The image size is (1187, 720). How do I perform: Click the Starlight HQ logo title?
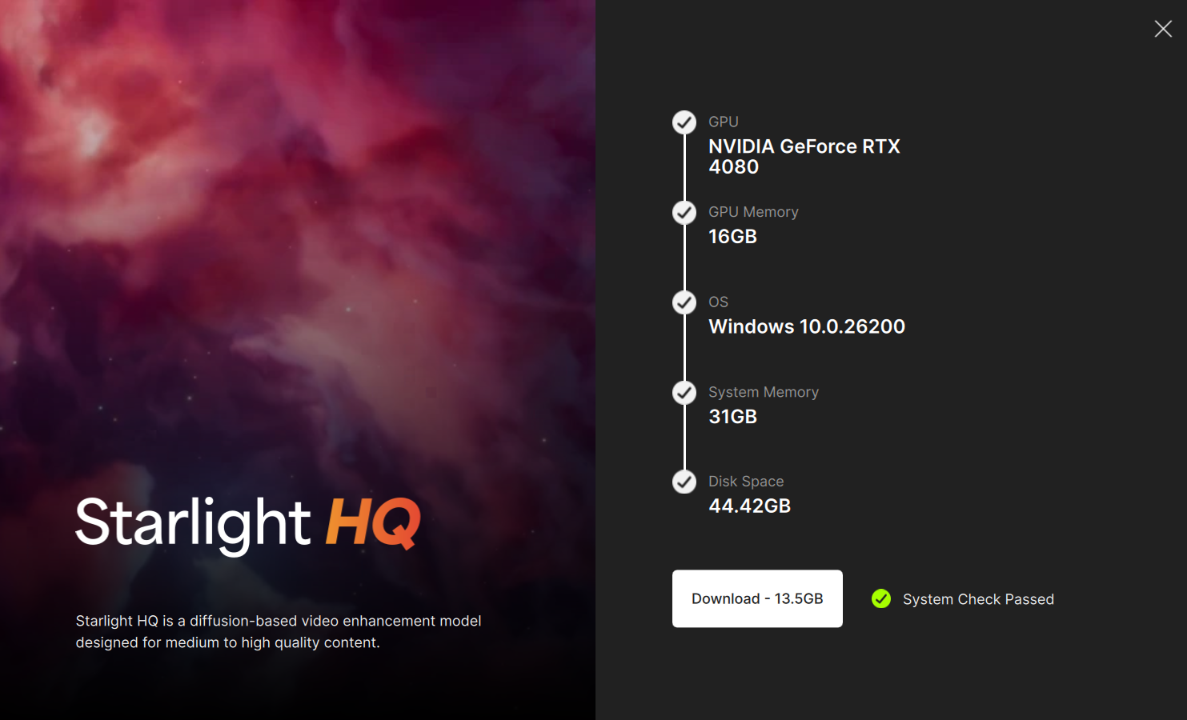click(x=248, y=523)
